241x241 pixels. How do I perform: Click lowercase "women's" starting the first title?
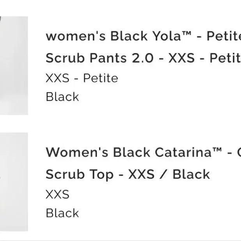tap(76, 36)
